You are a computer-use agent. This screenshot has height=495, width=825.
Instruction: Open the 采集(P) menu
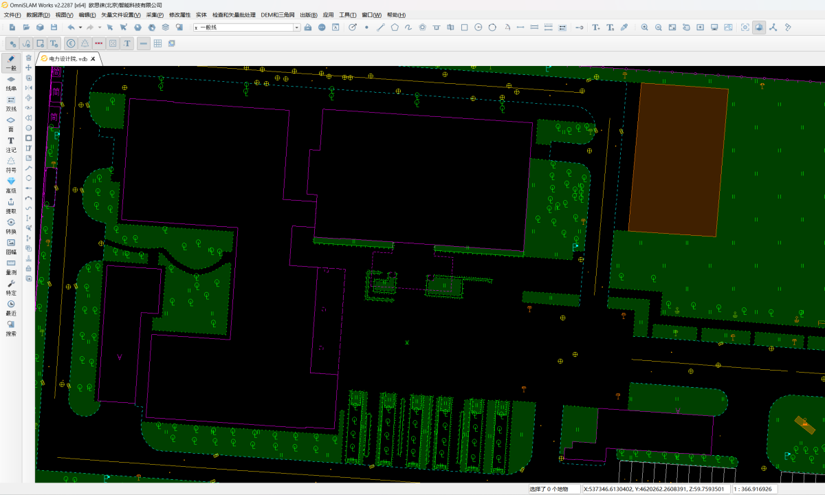click(155, 14)
